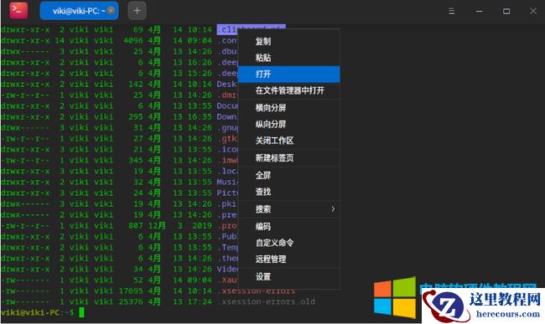Maximize the terminal window
545x324 pixels.
(506, 11)
